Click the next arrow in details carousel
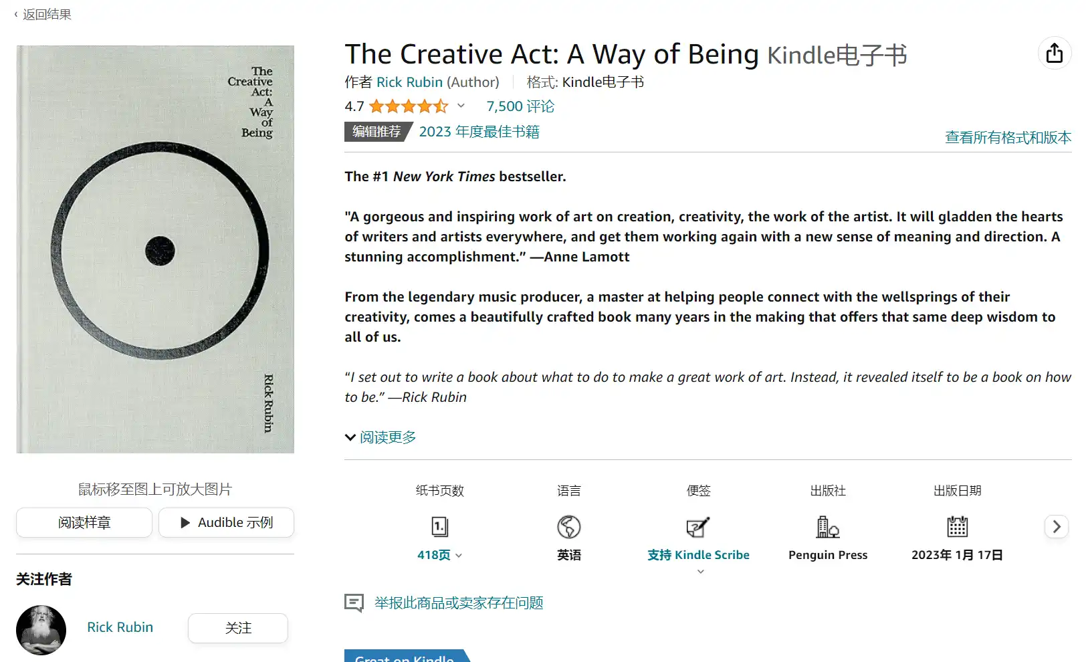The height and width of the screenshot is (662, 1086). click(1056, 527)
